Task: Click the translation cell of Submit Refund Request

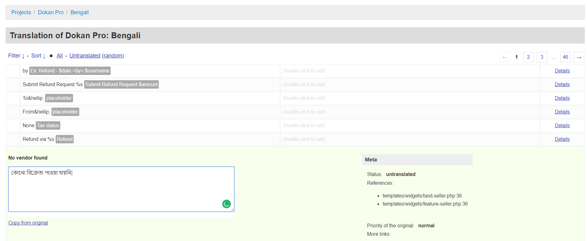Action: [x=410, y=85]
